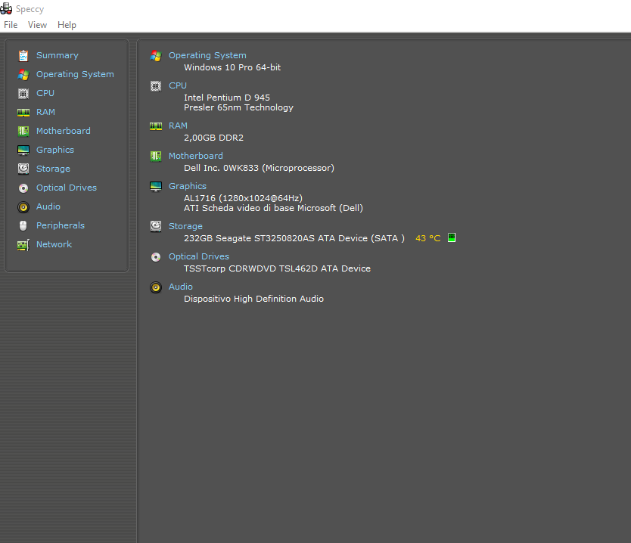Click the Graphics heading link in summary
This screenshot has height=543, width=631.
188,186
